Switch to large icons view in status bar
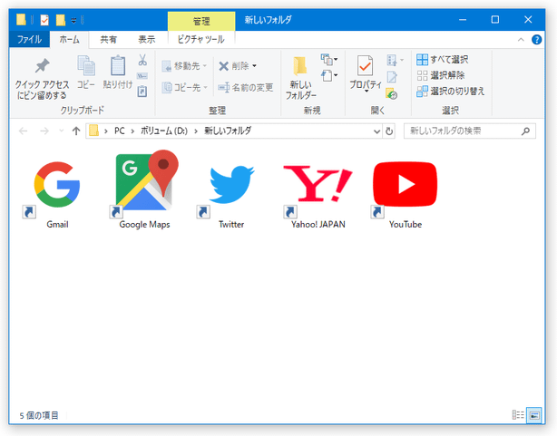This screenshot has width=557, height=436. (534, 415)
